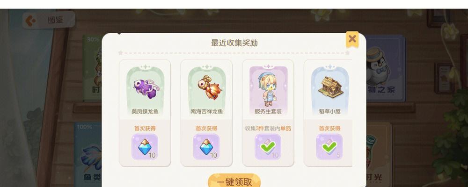Click the 首次获得 text on 稻草小屋 card
The image size is (468, 187).
coord(329,129)
